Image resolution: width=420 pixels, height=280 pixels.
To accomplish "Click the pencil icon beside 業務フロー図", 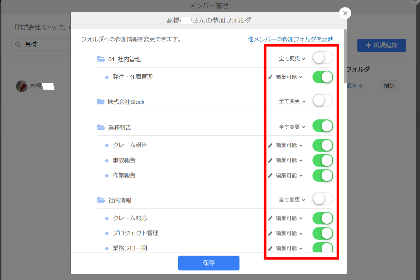I will pos(270,248).
